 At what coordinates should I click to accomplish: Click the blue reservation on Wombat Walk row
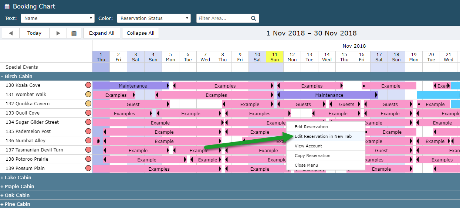click(438, 95)
